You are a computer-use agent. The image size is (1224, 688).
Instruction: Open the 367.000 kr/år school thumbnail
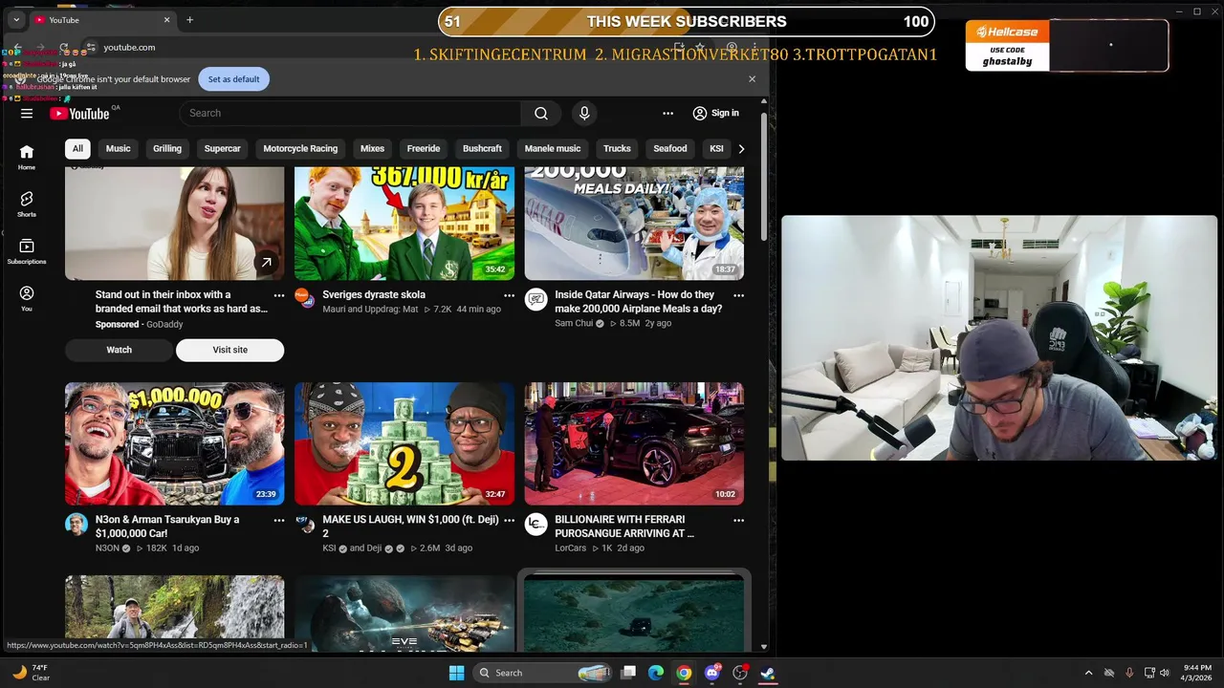(404, 224)
